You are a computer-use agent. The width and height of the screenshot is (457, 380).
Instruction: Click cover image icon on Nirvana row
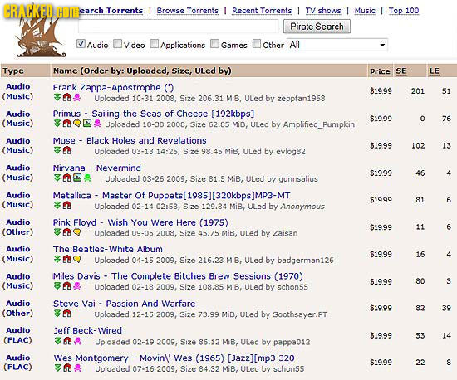click(77, 178)
